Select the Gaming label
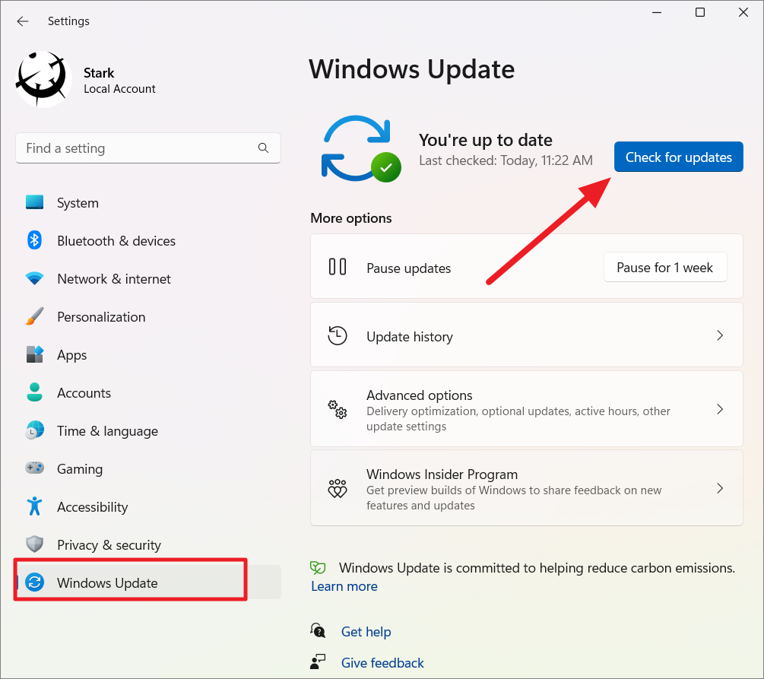This screenshot has width=764, height=679. (80, 469)
